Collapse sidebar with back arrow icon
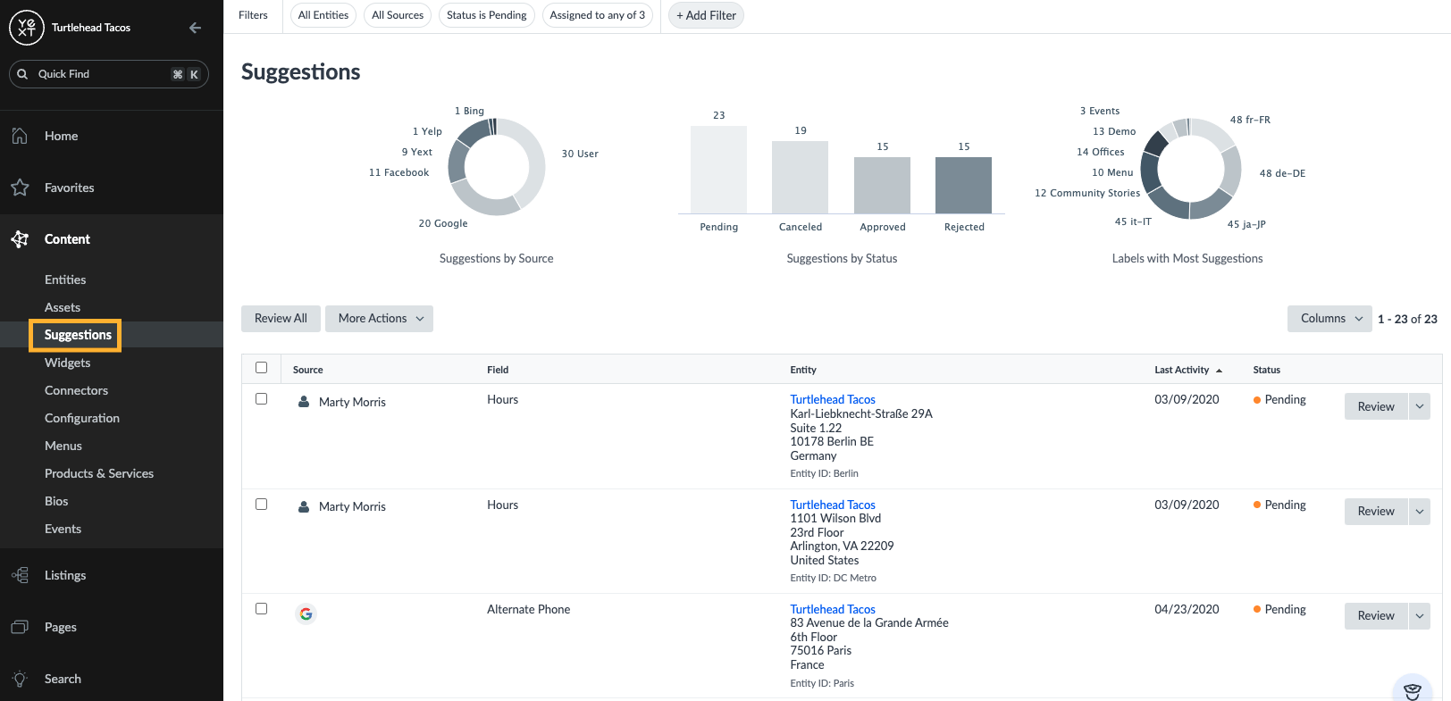1451x701 pixels. click(x=195, y=28)
